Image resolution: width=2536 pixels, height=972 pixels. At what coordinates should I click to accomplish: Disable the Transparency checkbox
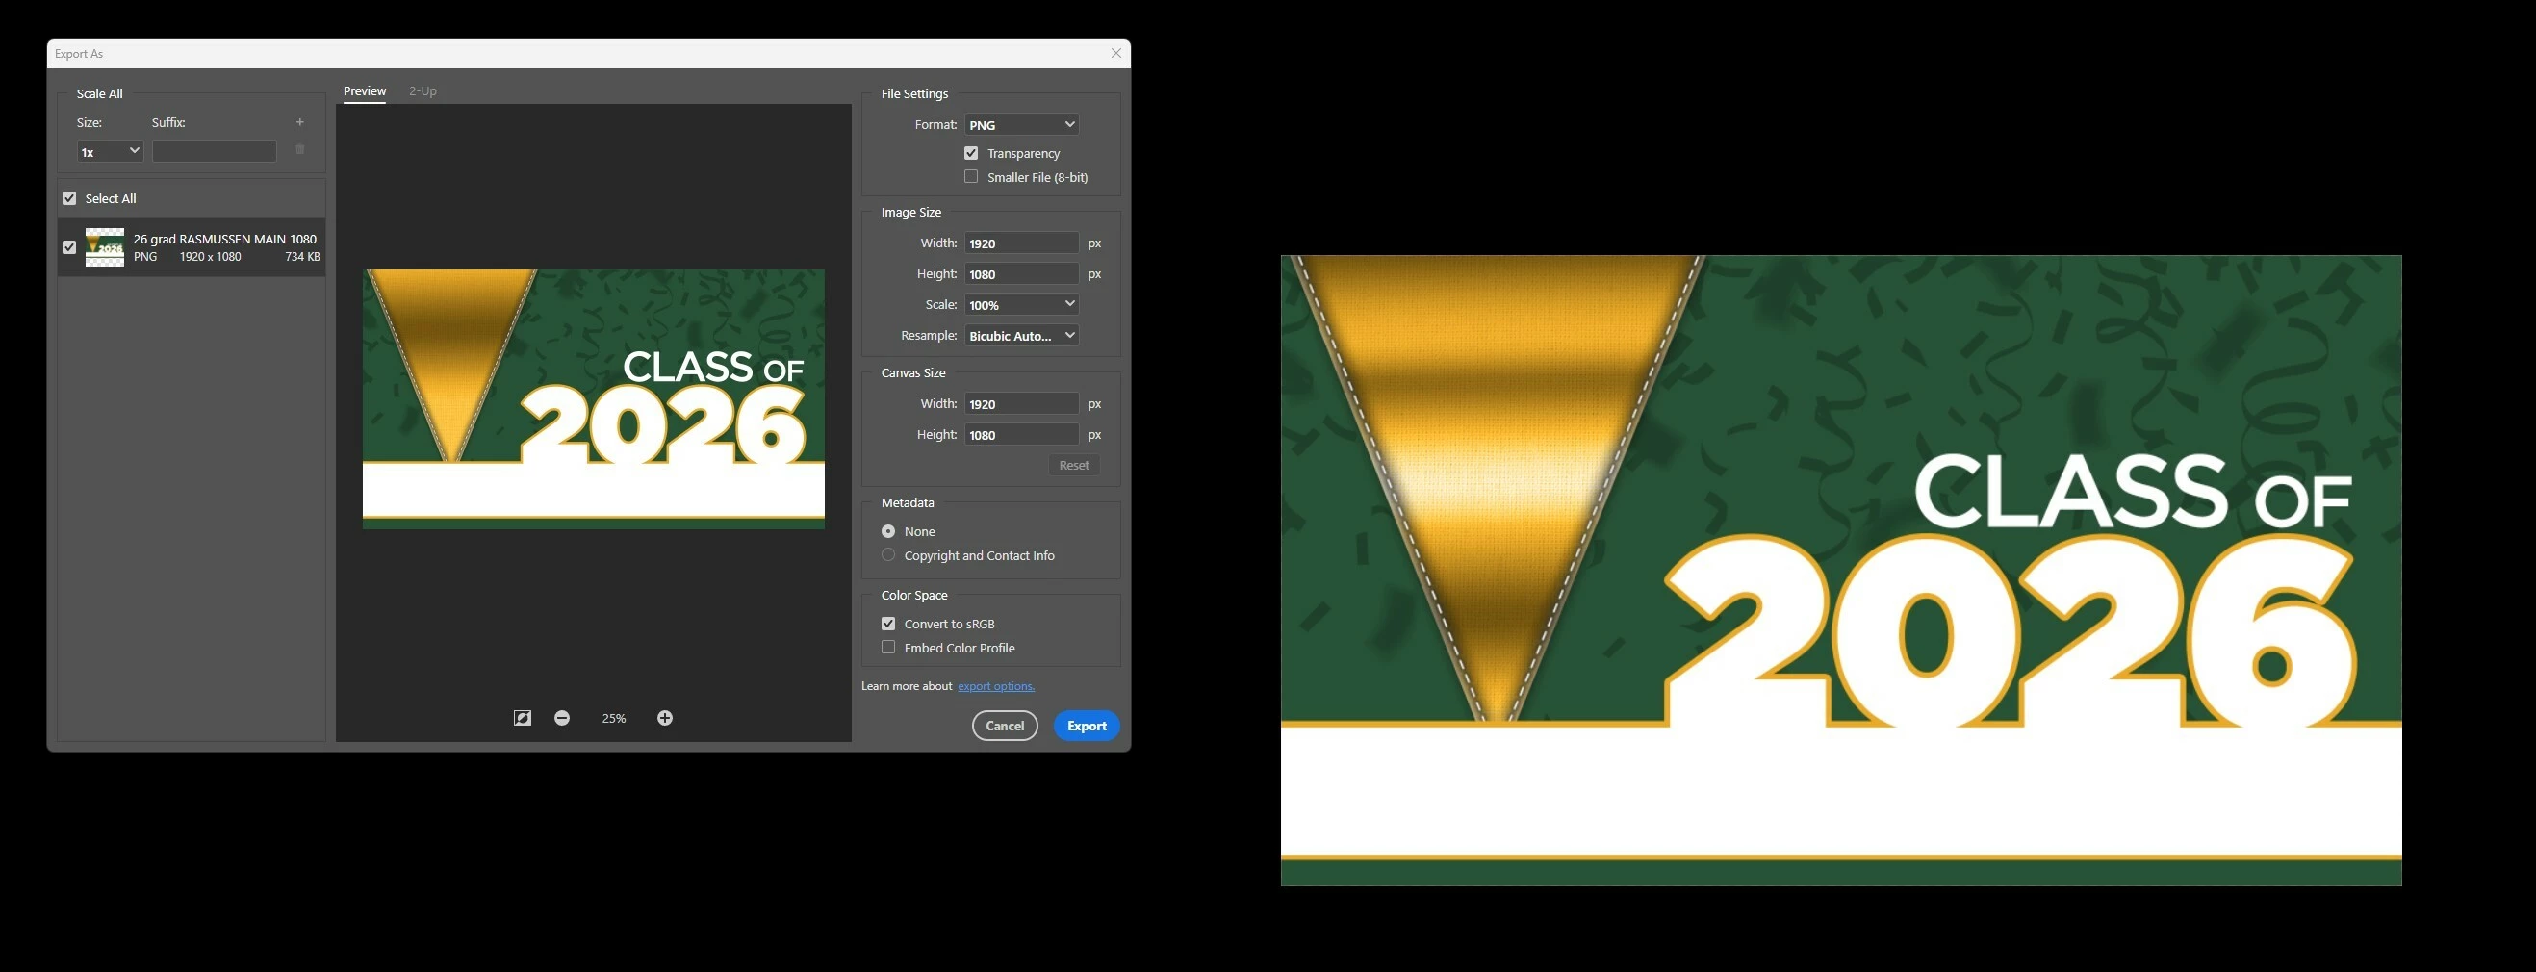[x=972, y=153]
